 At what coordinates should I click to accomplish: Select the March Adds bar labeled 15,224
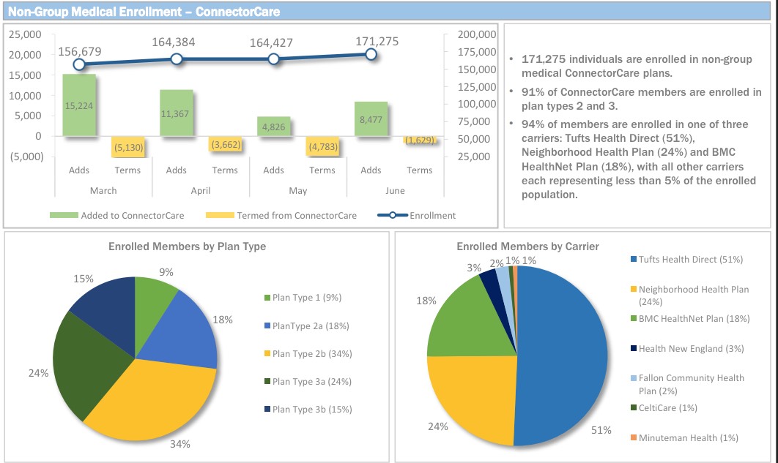pos(79,105)
